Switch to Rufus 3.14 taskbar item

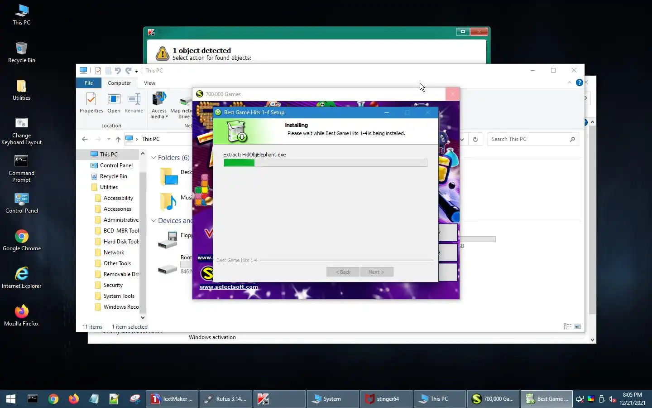225,399
